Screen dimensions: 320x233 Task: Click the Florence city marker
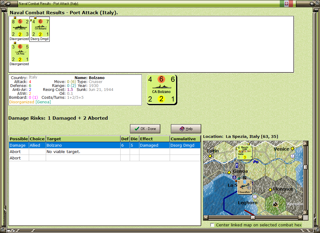click(270, 190)
